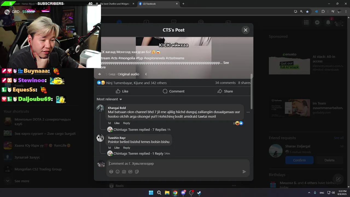Close the Facebook browser tab
The height and width of the screenshot is (197, 350).
coord(177,4)
